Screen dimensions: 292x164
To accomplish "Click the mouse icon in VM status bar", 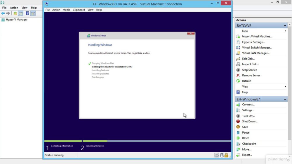I will pyautogui.click(x=222, y=155).
